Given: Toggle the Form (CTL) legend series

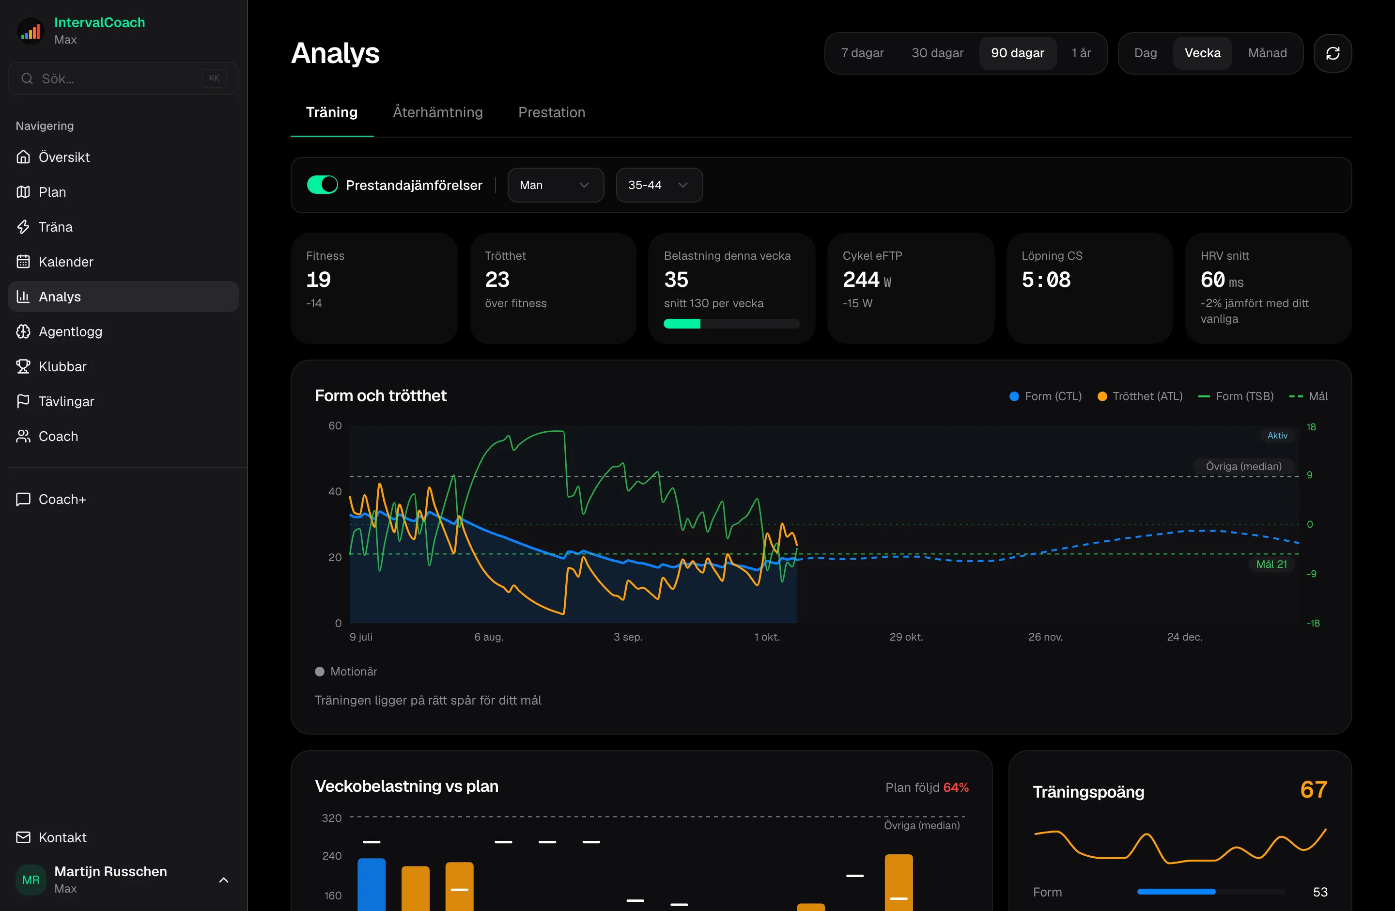Looking at the screenshot, I should (1046, 396).
